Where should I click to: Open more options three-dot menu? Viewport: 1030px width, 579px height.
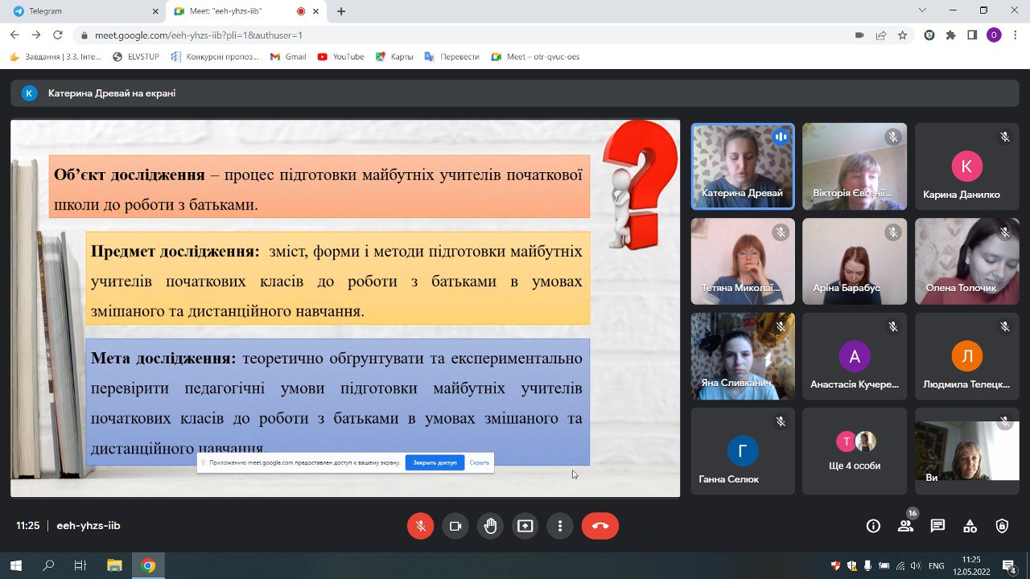pos(560,526)
